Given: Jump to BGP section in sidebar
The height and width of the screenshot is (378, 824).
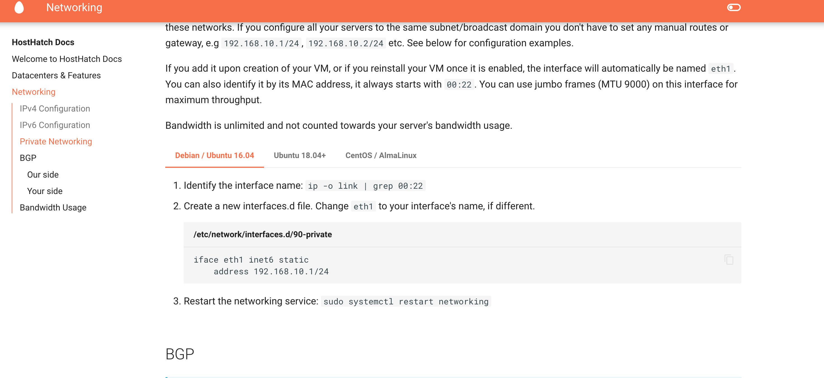Looking at the screenshot, I should click(x=28, y=158).
